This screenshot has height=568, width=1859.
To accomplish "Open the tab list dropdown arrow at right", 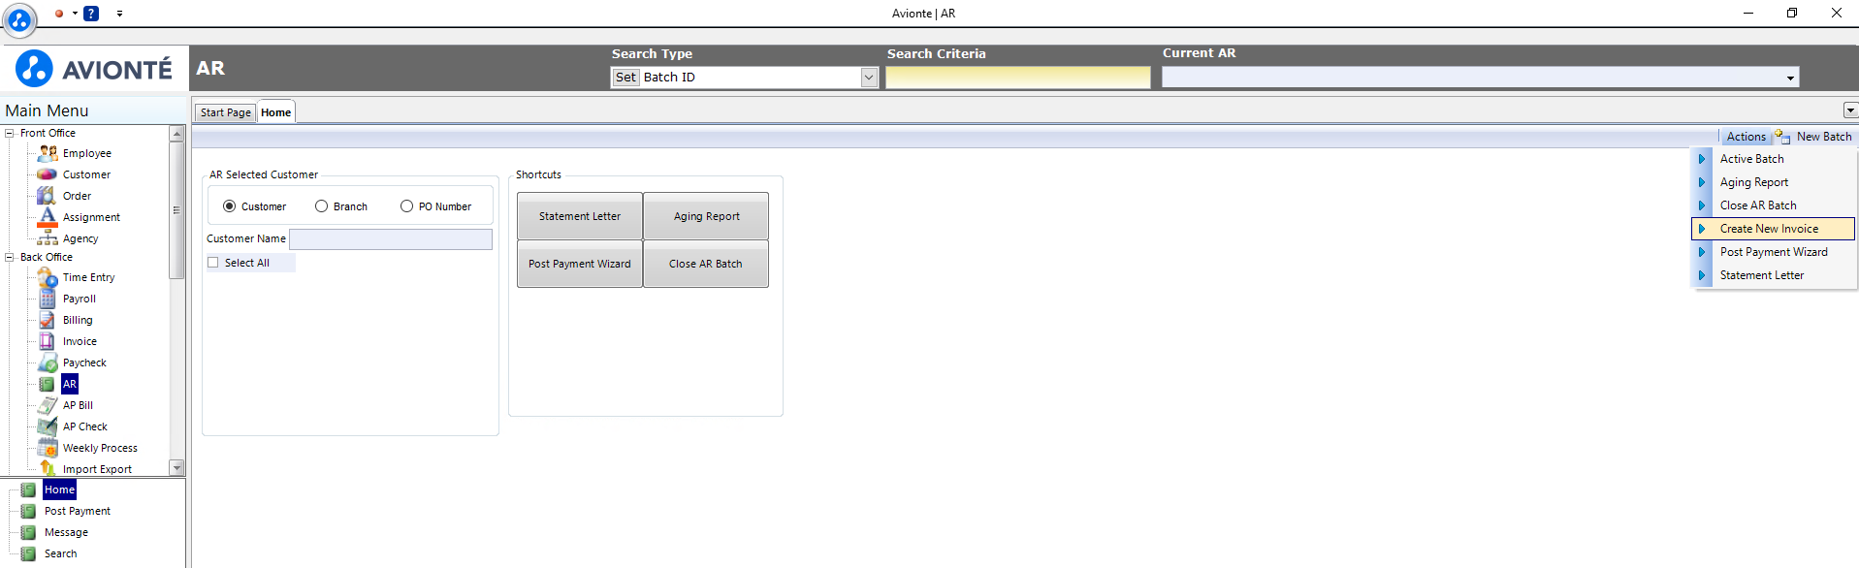I will (x=1850, y=110).
